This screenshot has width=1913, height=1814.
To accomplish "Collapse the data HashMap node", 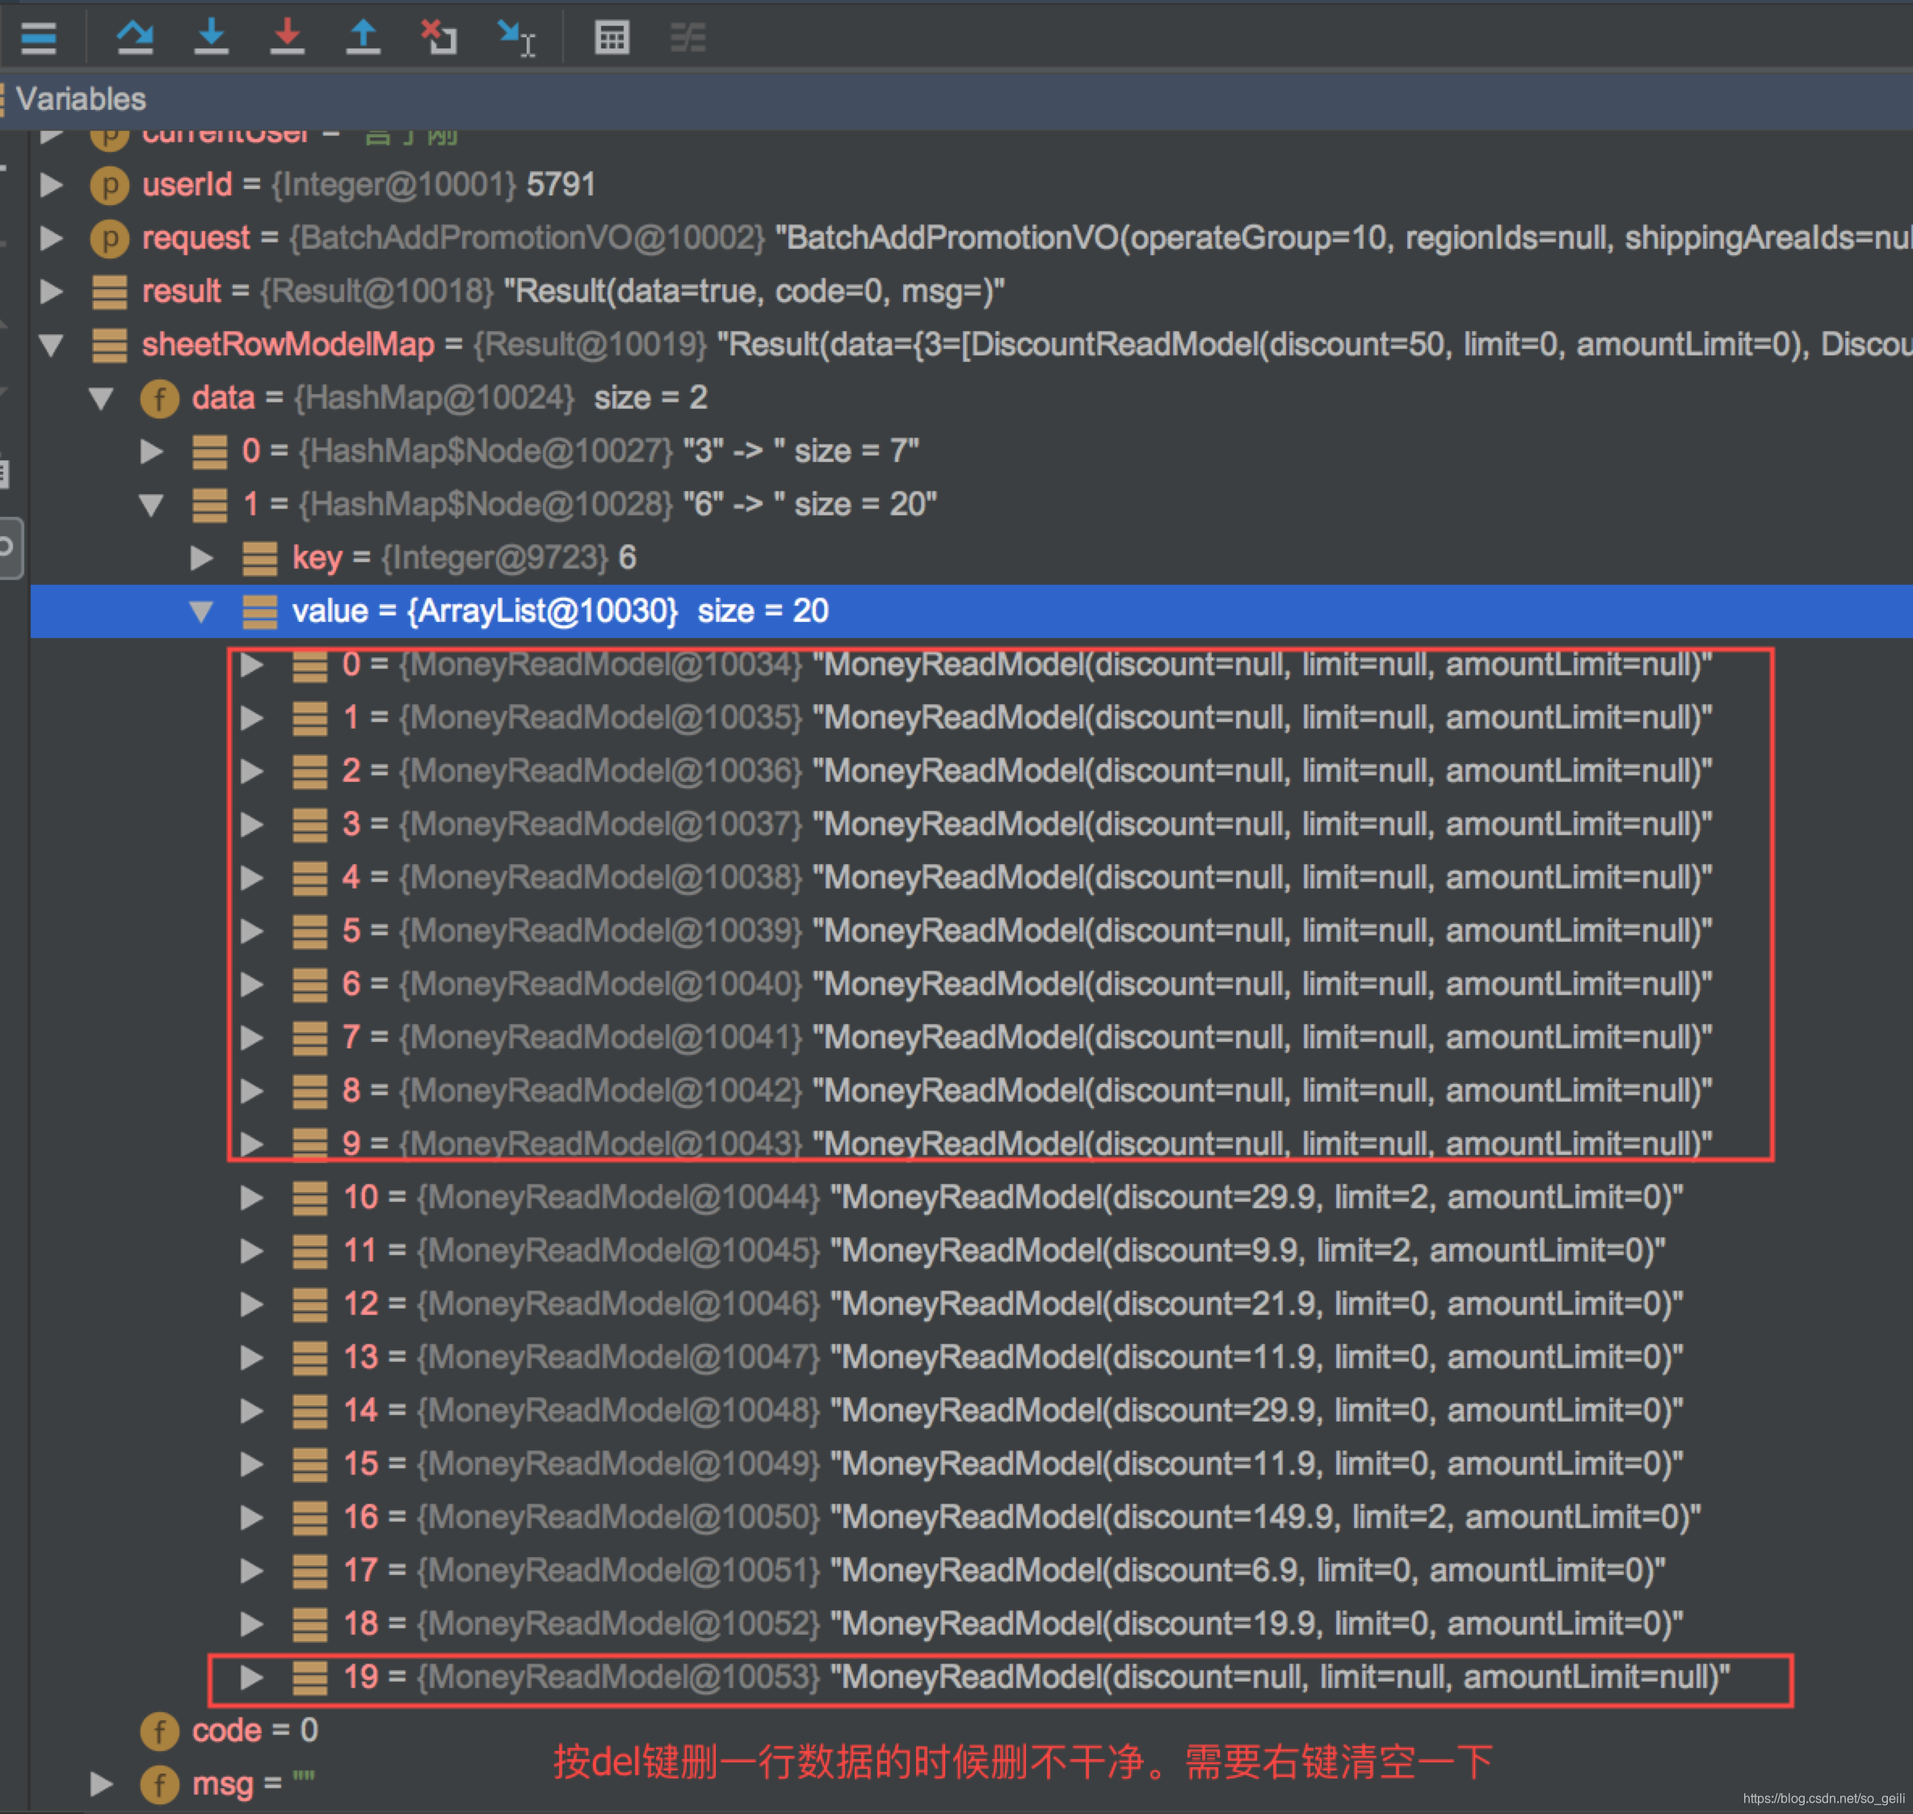I will click(x=101, y=397).
